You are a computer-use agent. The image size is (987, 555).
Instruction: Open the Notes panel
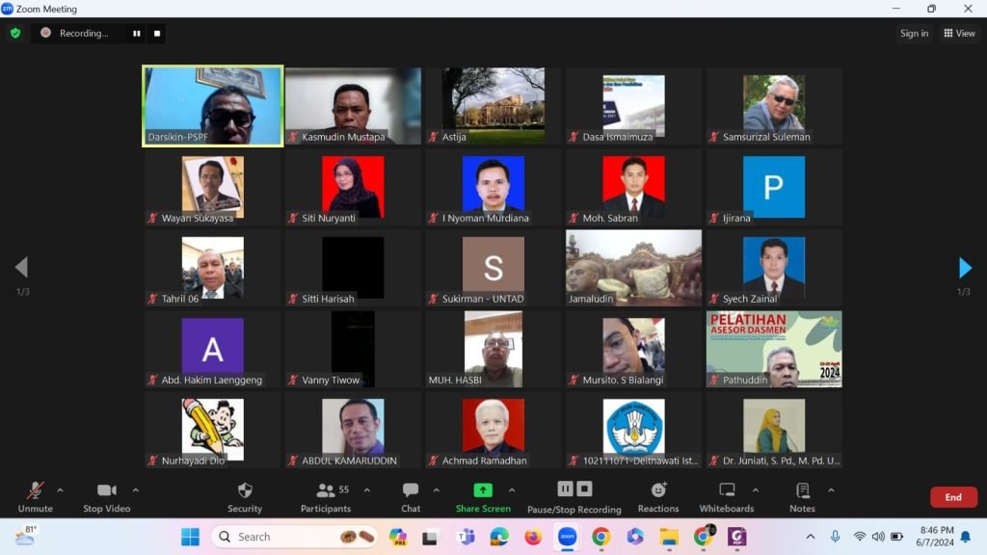point(802,496)
